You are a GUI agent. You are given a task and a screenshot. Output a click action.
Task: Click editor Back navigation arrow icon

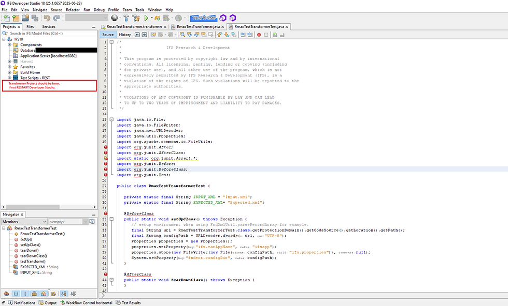(137, 35)
